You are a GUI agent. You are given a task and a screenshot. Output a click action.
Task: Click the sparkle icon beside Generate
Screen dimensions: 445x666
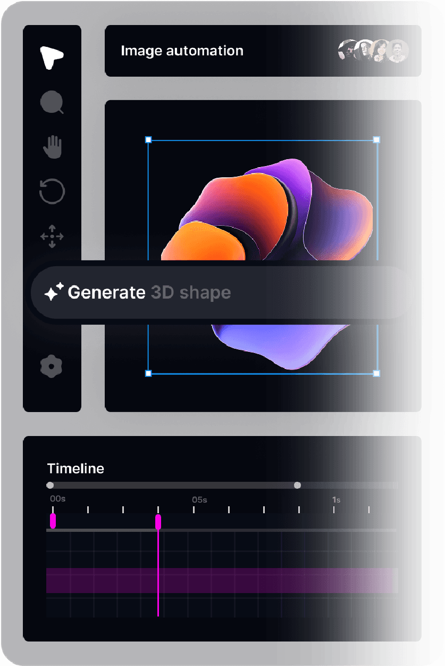pos(54,292)
